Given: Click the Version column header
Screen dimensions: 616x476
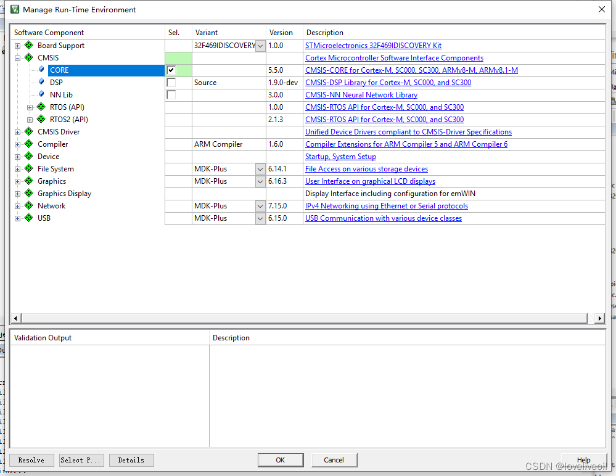Looking at the screenshot, I should coord(284,33).
